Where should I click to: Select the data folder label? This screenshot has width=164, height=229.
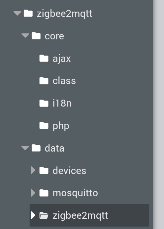54,148
